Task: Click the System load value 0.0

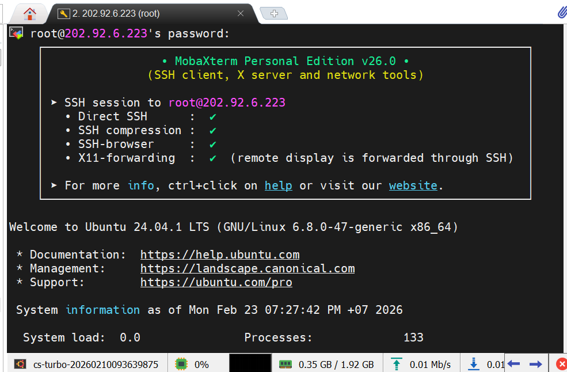Action: tap(130, 337)
